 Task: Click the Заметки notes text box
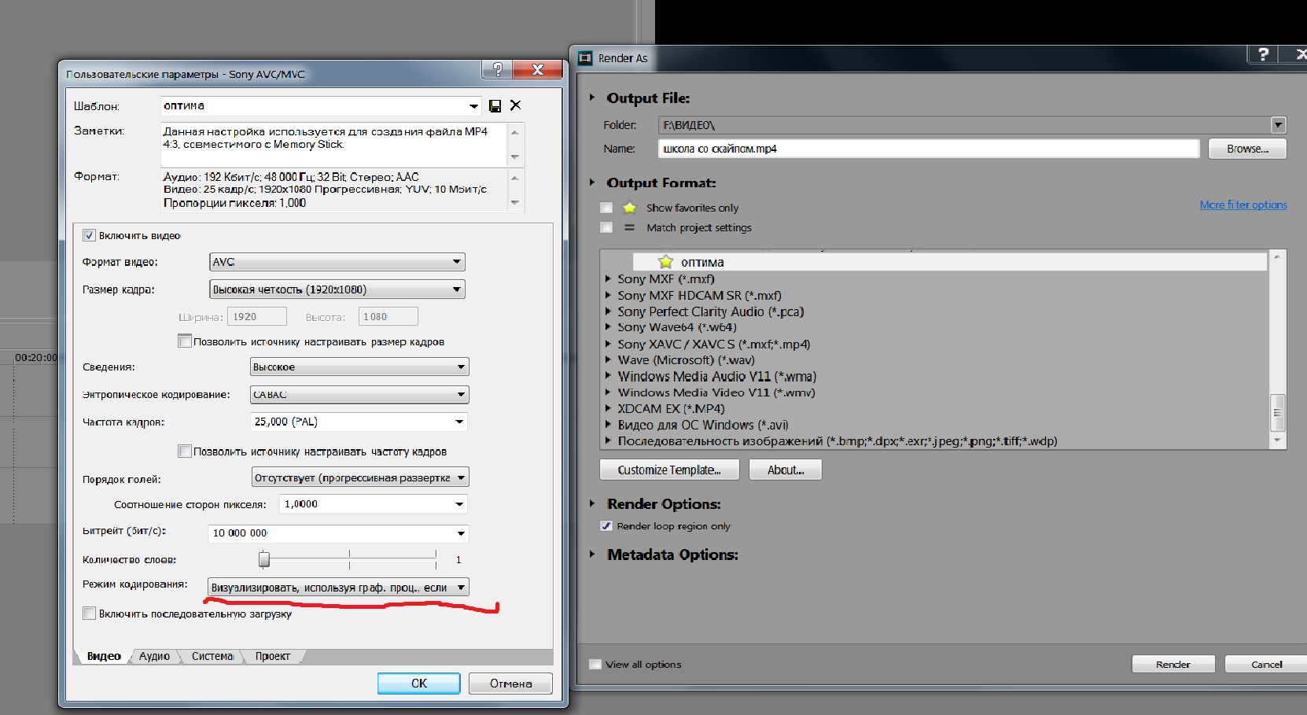pyautogui.click(x=335, y=144)
